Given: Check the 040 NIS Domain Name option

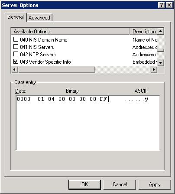Looking at the screenshot, I should coord(16,39).
